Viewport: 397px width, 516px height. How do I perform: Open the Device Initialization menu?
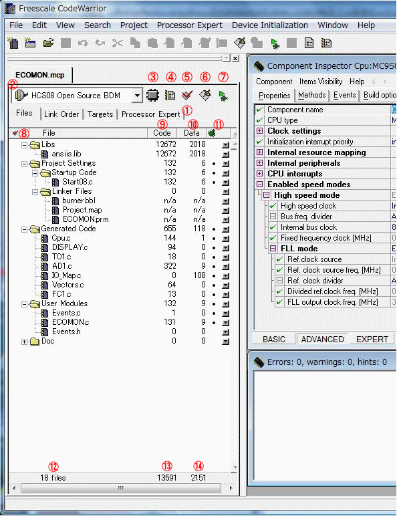point(270,25)
